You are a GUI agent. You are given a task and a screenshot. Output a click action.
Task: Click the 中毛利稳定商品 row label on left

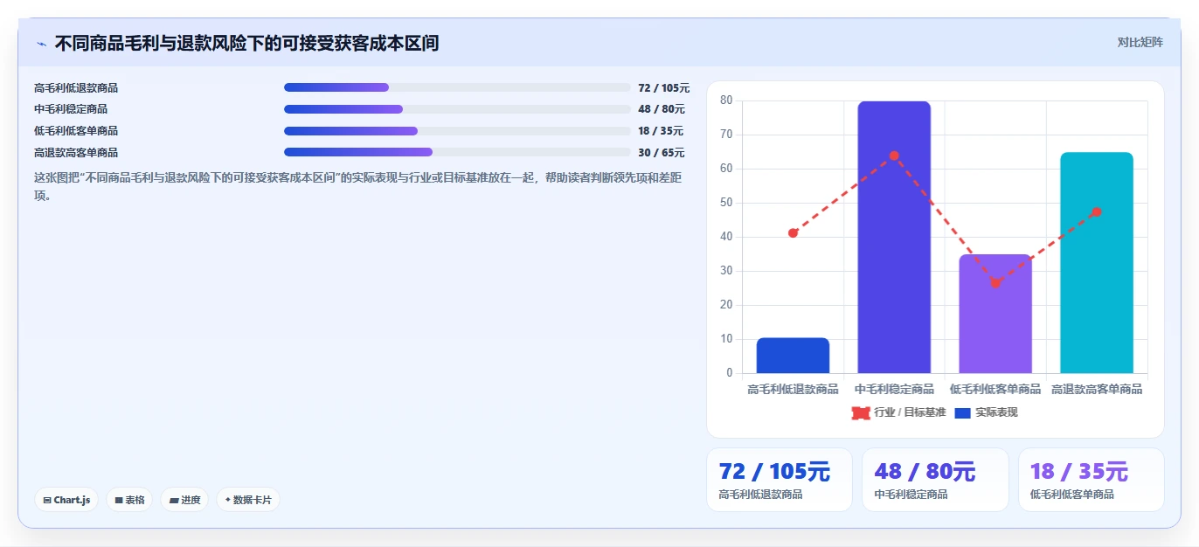pos(71,109)
